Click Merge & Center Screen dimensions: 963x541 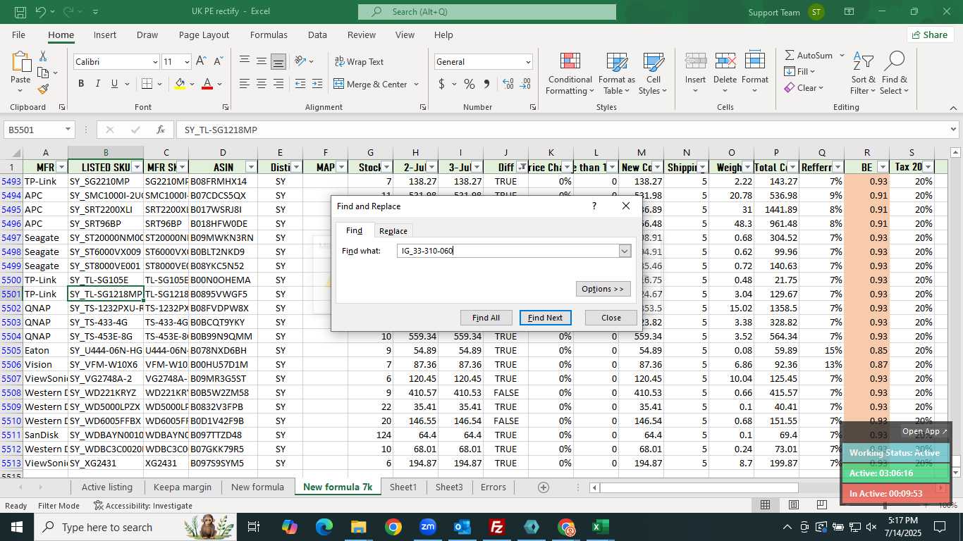[x=372, y=84]
